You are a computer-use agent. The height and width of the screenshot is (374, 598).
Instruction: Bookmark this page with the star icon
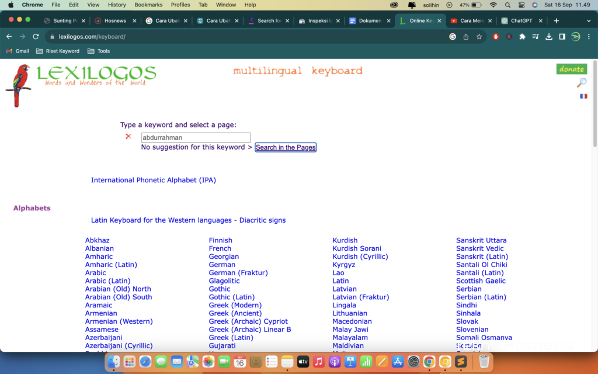click(479, 37)
